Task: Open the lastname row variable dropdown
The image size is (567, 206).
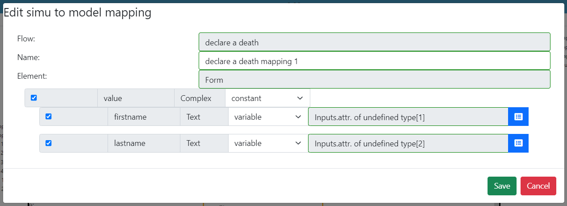Action: [268, 143]
